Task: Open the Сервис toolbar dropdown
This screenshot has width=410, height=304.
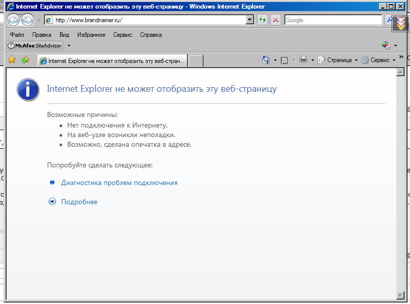Action: [375, 60]
